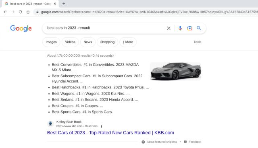Image resolution: width=258 pixels, height=148 pixels.
Task: Select the 'best cars in 2023' browser tab
Action: pyautogui.click(x=31, y=4)
